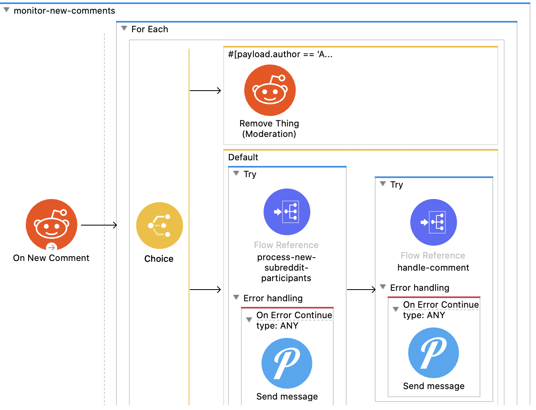Collapse On Error Continue in handle-comment Try scope
Screen dimensions: 536x410
pos(396,309)
